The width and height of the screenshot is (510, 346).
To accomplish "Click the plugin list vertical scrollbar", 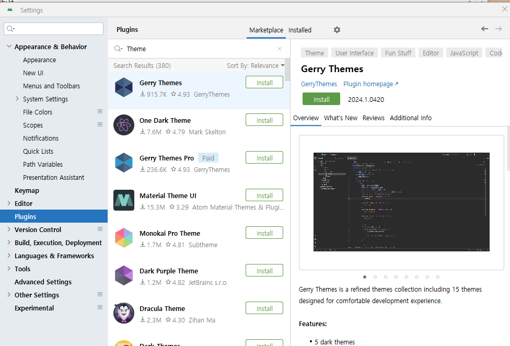I will (x=287, y=70).
